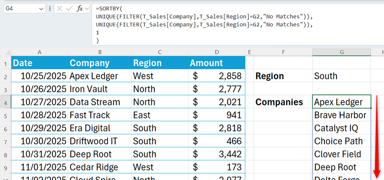Click the date 10/25/2025 cell

click(40, 76)
